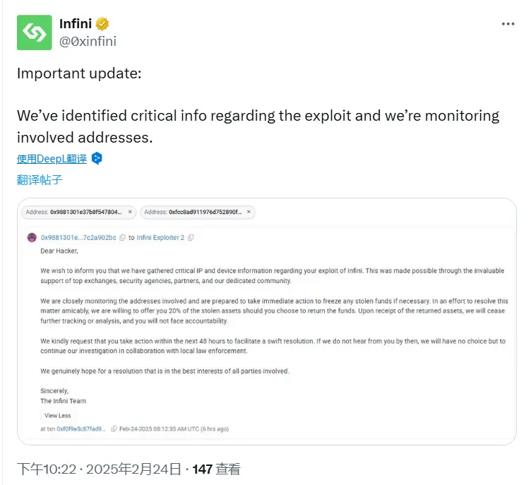Open the transaction hash 0xf0f9e5c87fad9 link
Image resolution: width=531 pixels, height=485 pixels.
click(81, 429)
